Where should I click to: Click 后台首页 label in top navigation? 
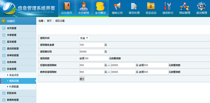tap(67, 13)
